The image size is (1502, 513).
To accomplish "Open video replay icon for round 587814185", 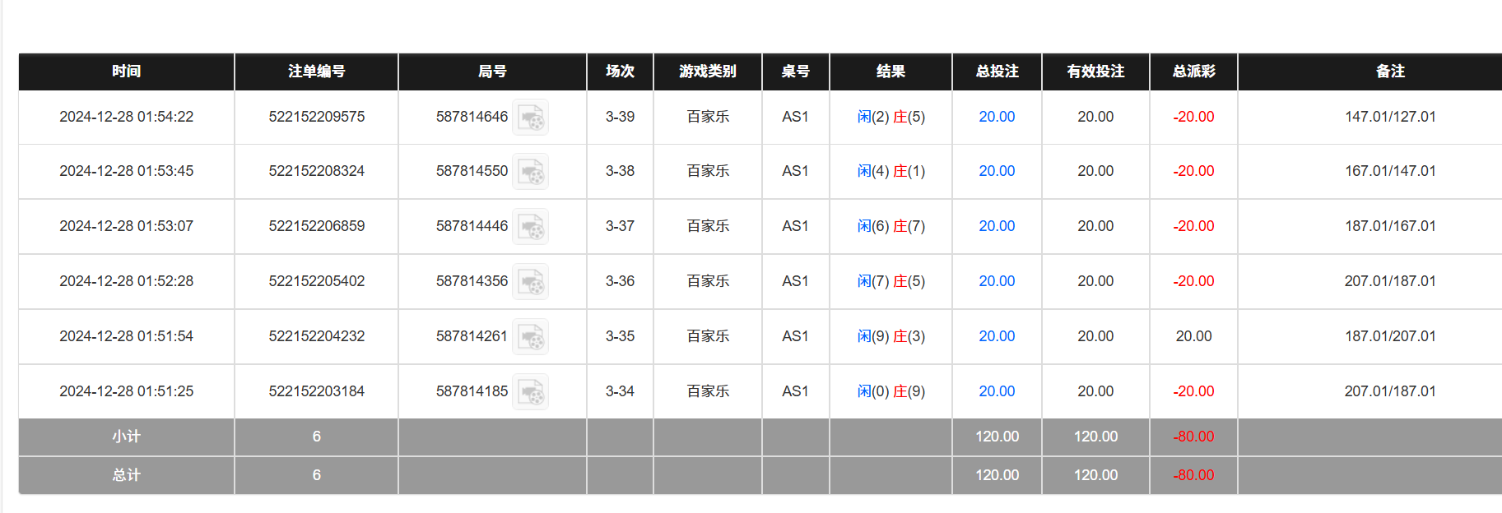I will point(531,392).
